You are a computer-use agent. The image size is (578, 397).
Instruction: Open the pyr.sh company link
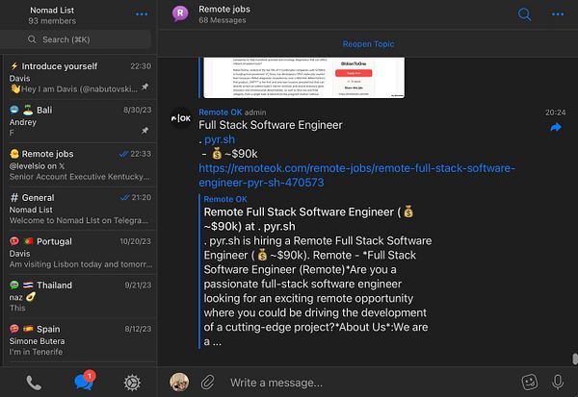[x=220, y=139]
